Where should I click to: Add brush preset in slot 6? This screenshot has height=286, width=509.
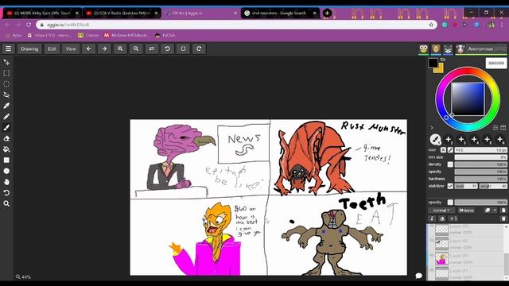(500, 140)
